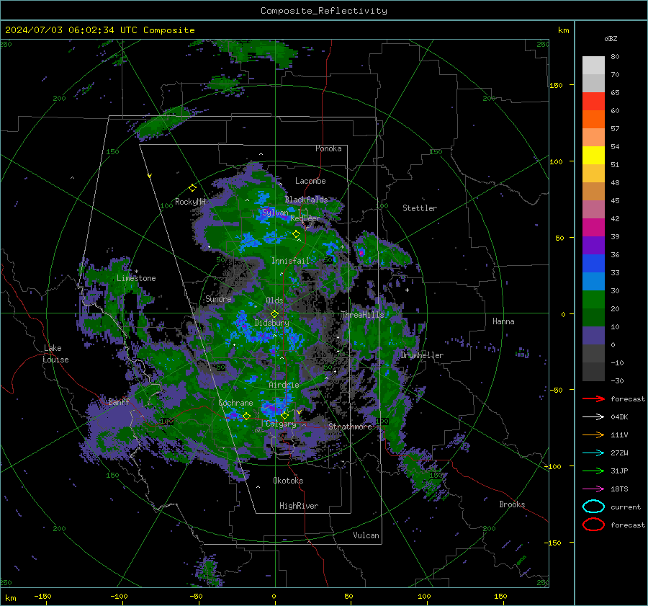Image resolution: width=648 pixels, height=606 pixels.
Task: Click the orange 111V arrow in legend
Action: pos(593,435)
